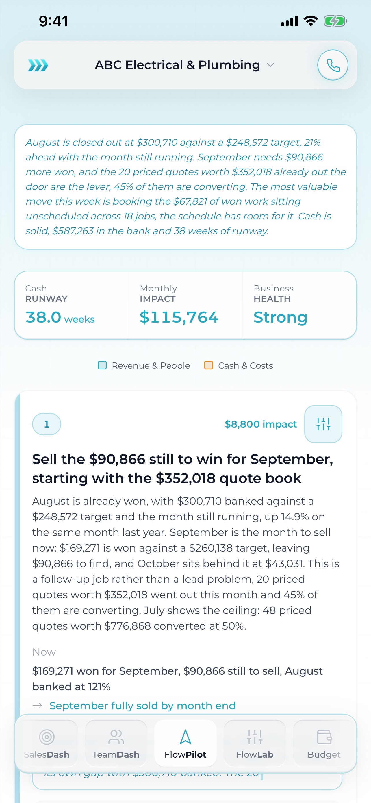Select the FlowPilot navigation arrow icon

(185, 737)
